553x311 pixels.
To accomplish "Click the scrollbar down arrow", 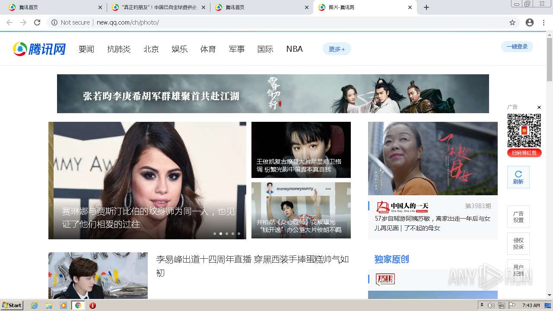I will [x=550, y=295].
